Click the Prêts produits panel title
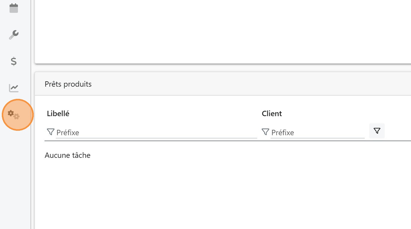Screen dimensions: 411x229 tap(68, 84)
